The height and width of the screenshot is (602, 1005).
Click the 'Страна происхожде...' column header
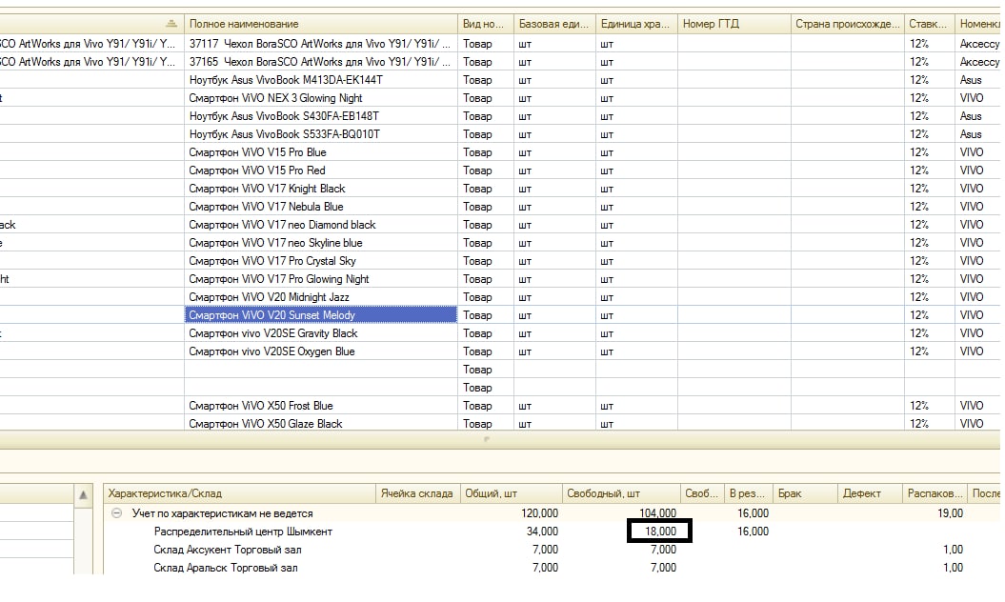[847, 24]
